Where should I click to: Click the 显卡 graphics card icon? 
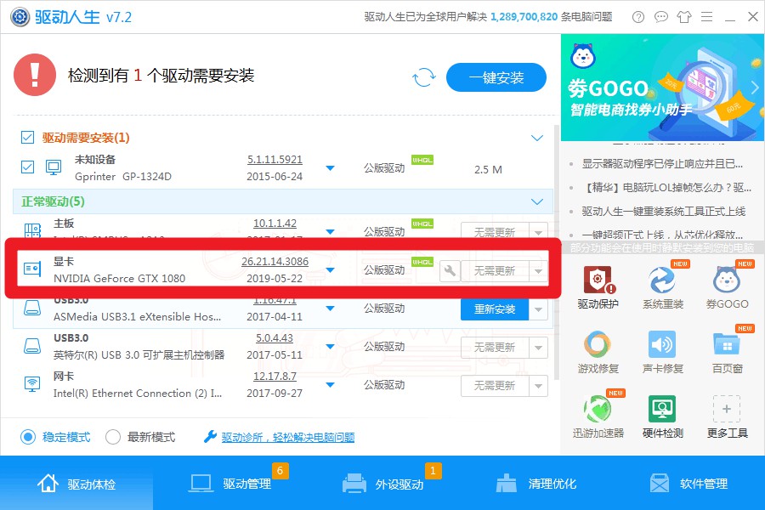(32, 269)
